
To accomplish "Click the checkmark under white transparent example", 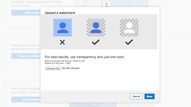I will tap(129, 42).
